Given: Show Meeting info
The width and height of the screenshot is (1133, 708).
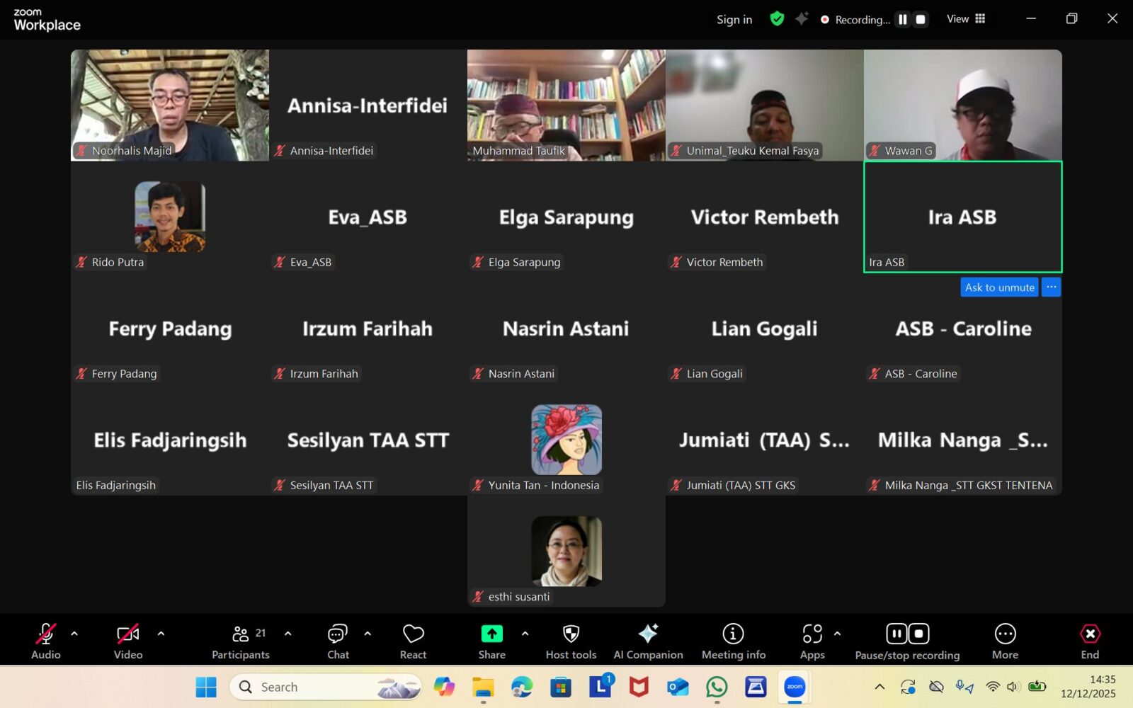Looking at the screenshot, I should [x=733, y=641].
